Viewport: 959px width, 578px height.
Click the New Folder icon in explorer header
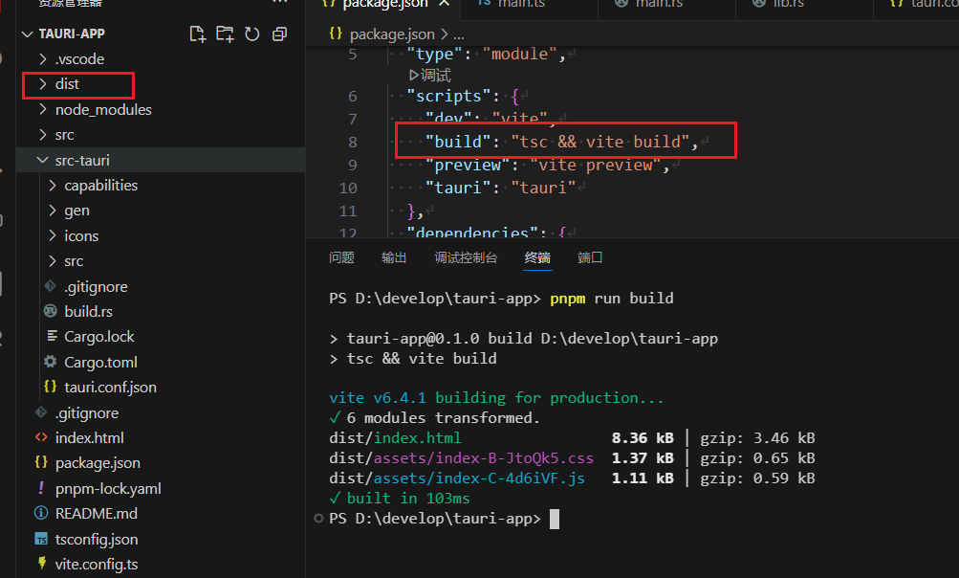point(225,34)
